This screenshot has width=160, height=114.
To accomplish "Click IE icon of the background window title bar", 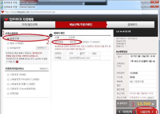I will point(2,3).
